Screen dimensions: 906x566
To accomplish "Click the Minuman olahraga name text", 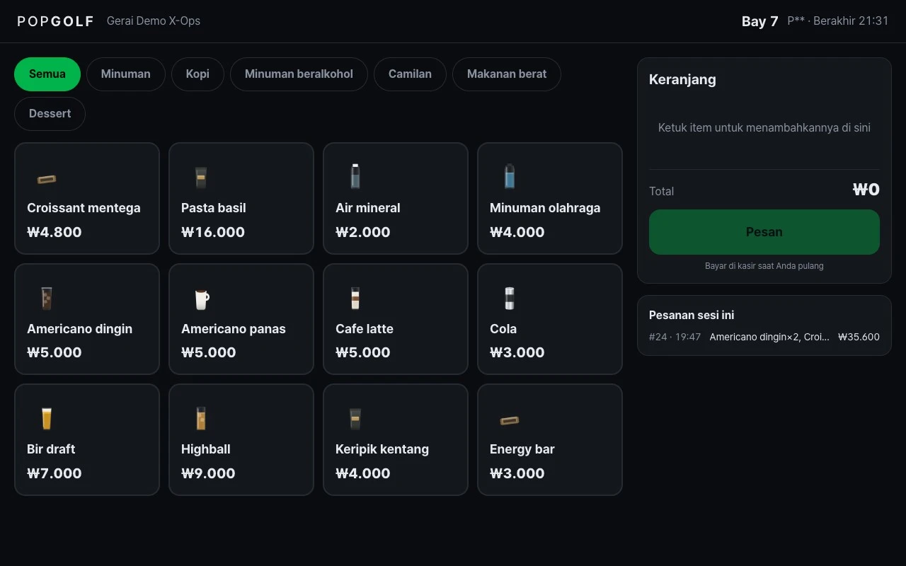I will pyautogui.click(x=545, y=208).
